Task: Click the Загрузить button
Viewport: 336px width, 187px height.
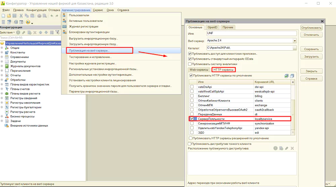Action: coord(311,57)
